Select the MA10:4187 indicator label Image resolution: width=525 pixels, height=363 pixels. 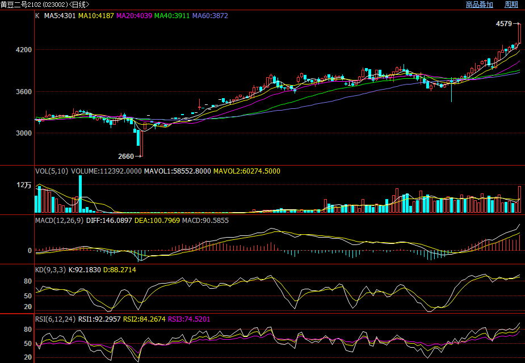(x=96, y=16)
